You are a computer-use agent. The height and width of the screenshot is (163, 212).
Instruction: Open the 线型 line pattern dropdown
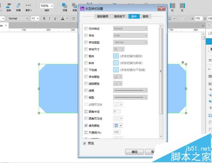point(130,97)
